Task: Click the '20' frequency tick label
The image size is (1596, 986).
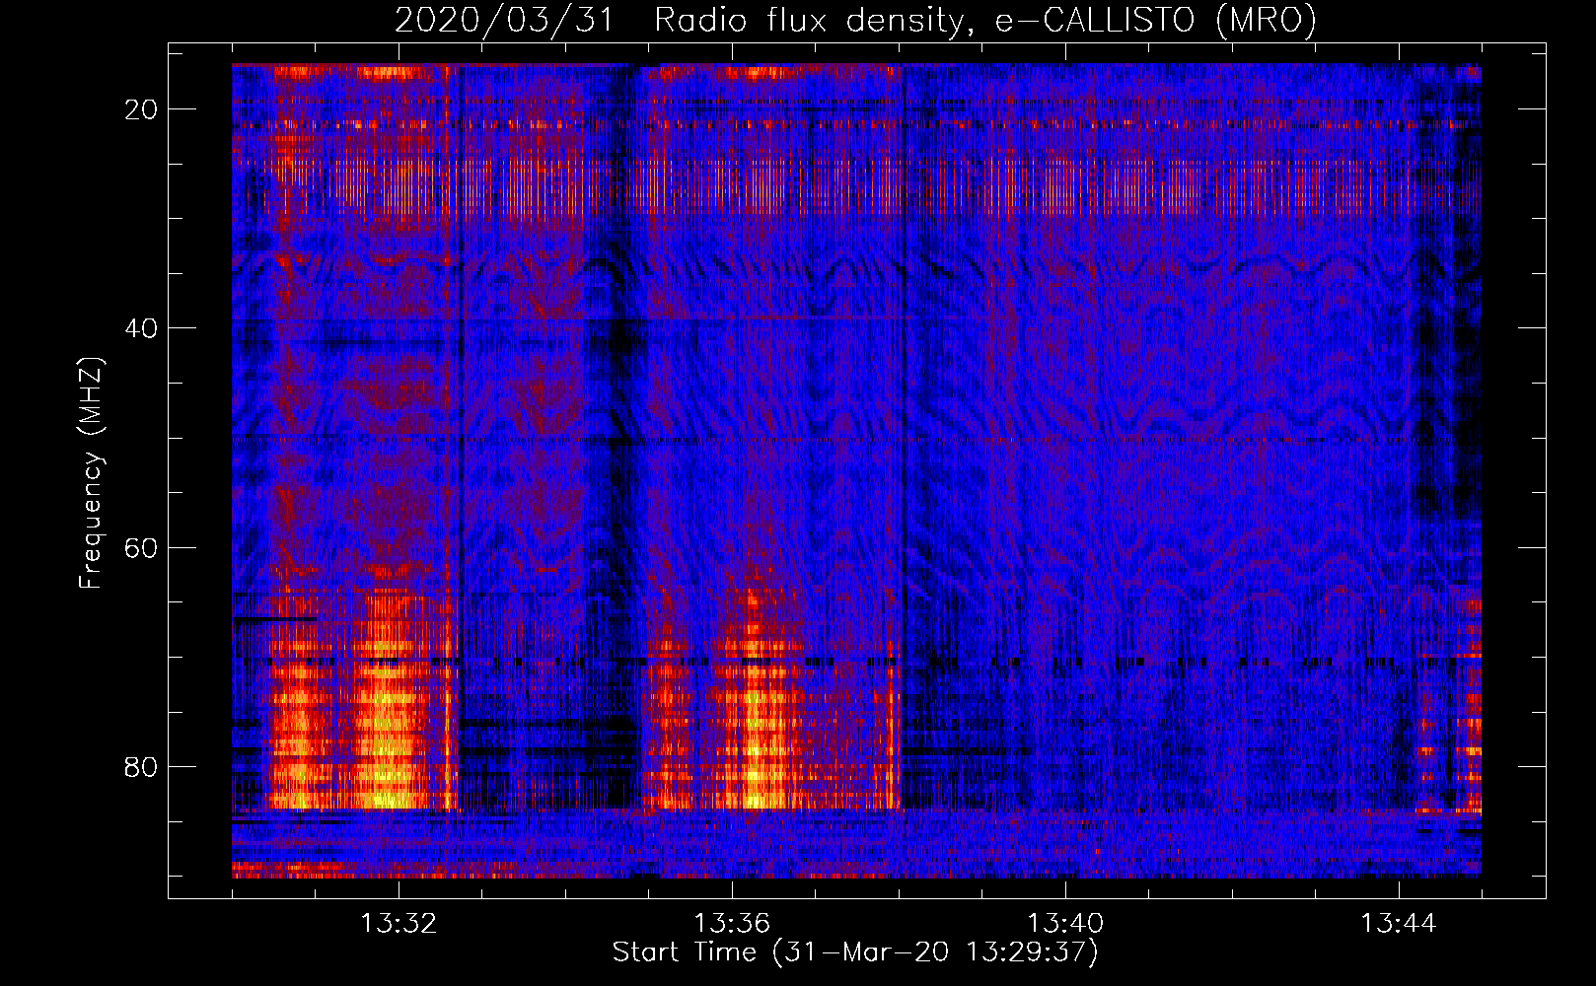Action: pyautogui.click(x=142, y=109)
